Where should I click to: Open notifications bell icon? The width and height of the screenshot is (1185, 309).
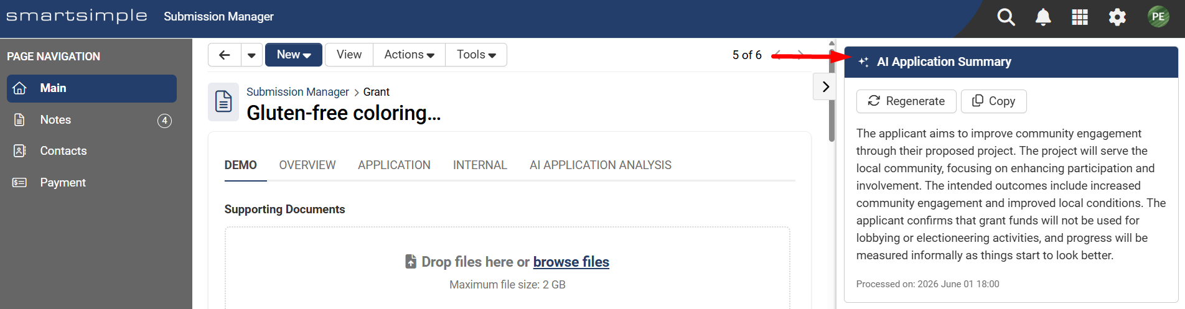pos(1043,17)
